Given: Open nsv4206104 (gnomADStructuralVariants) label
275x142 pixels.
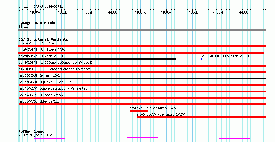Looking at the screenshot, I should [x=53, y=88].
